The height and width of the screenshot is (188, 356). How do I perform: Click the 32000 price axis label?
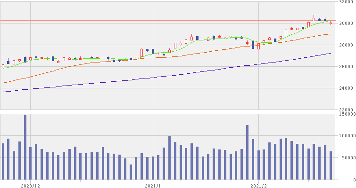(x=347, y=2)
